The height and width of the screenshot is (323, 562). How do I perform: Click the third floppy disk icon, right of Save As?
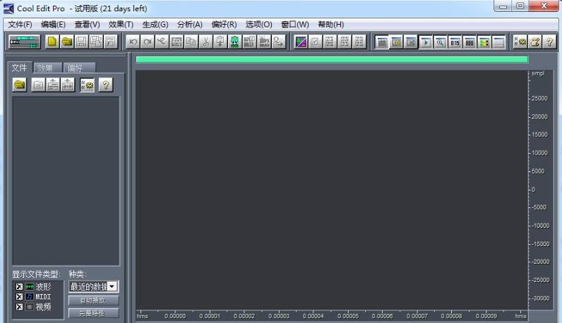pyautogui.click(x=111, y=42)
